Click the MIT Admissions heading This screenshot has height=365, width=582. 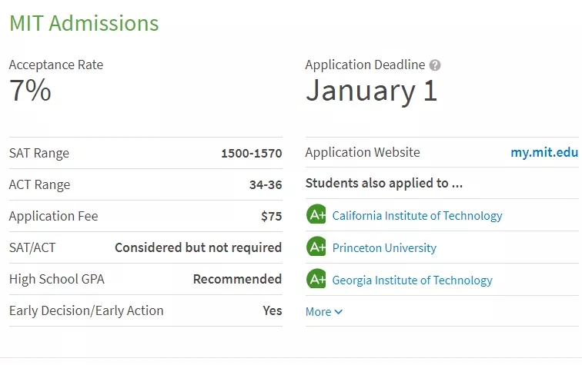point(84,23)
